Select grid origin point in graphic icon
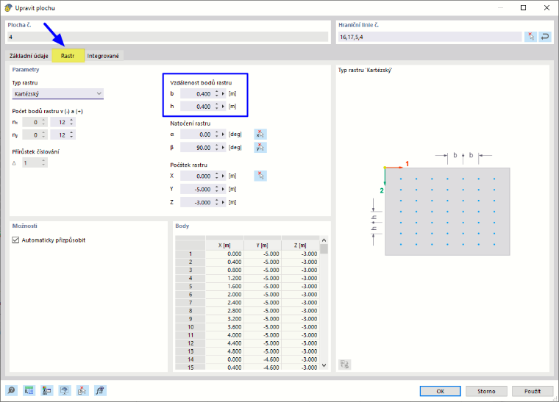 click(260, 176)
